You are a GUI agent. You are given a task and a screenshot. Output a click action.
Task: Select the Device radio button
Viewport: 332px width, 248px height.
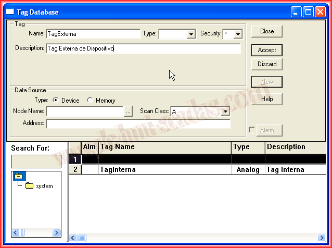point(55,101)
